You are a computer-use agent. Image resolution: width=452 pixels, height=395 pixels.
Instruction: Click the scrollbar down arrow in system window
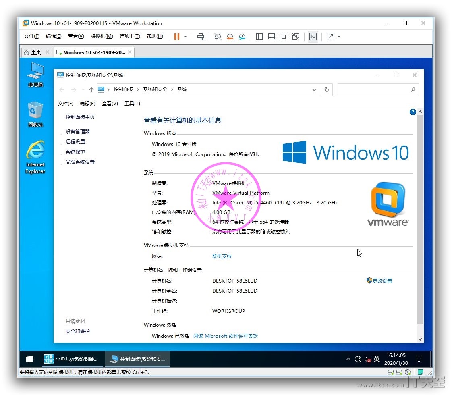point(420,339)
